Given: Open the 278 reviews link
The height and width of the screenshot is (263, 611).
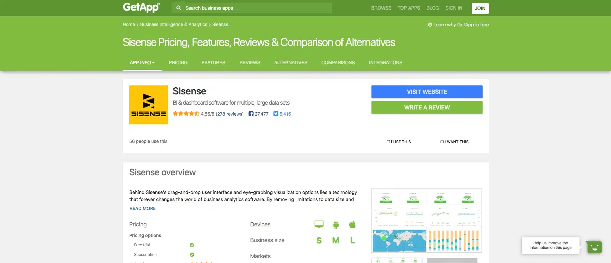Looking at the screenshot, I should tap(229, 114).
